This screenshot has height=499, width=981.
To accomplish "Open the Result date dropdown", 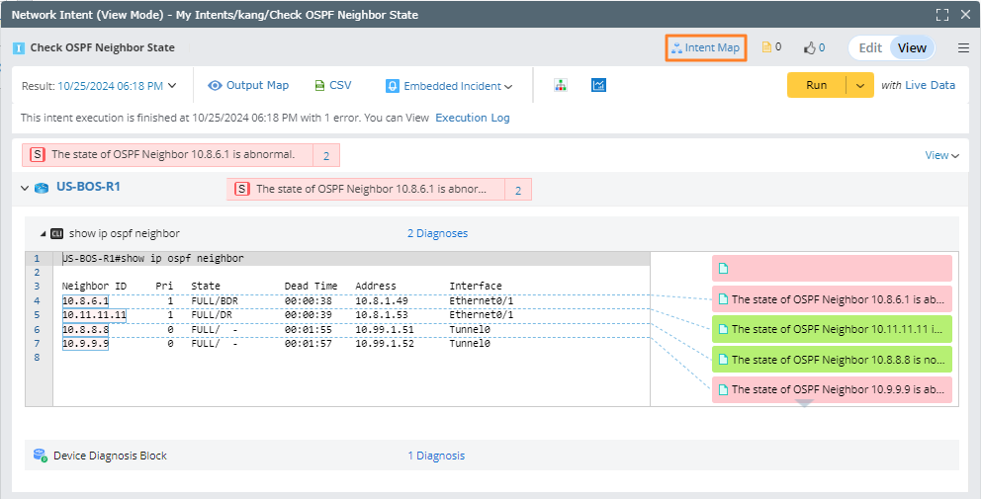I will 117,86.
